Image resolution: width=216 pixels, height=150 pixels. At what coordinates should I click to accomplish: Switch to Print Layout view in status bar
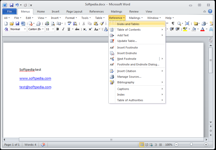pos(142,145)
